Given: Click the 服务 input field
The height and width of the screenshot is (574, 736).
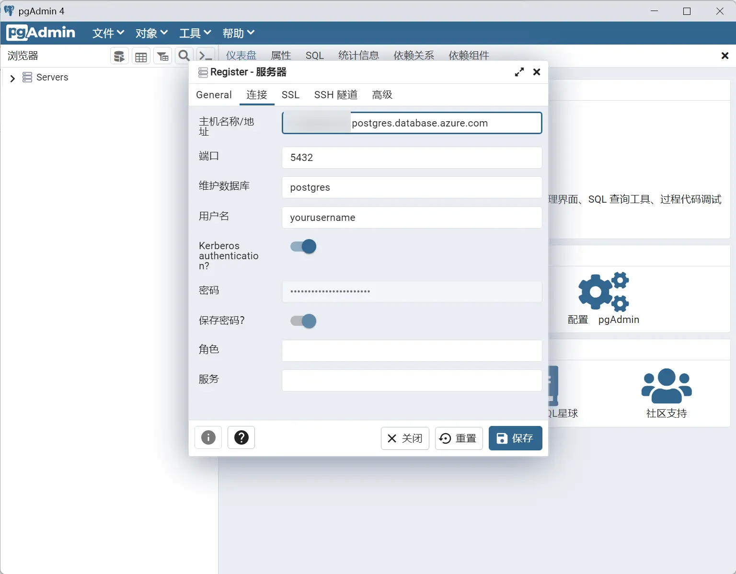Looking at the screenshot, I should click(412, 380).
